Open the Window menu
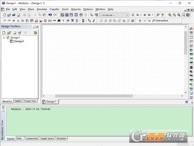This screenshot has height=146, width=194. click(x=100, y=9)
